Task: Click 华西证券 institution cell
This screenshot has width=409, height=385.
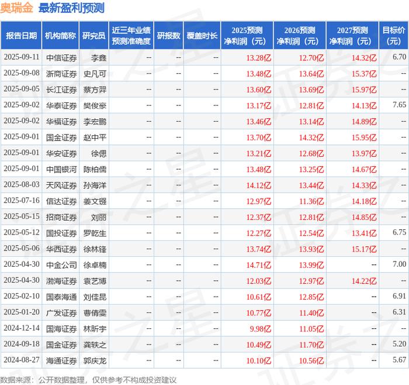Action: click(x=61, y=249)
